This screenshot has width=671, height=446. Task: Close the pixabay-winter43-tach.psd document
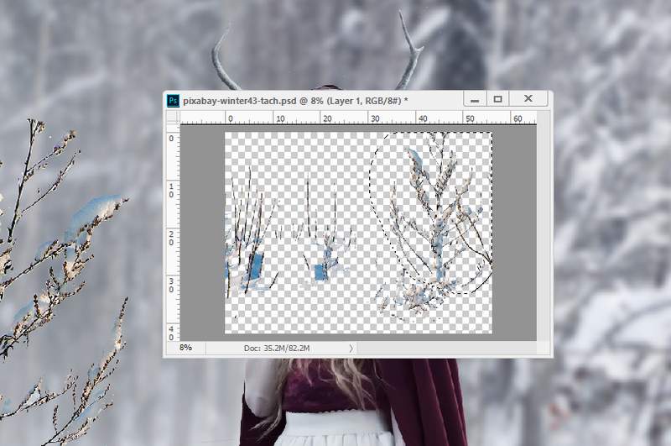[x=528, y=99]
